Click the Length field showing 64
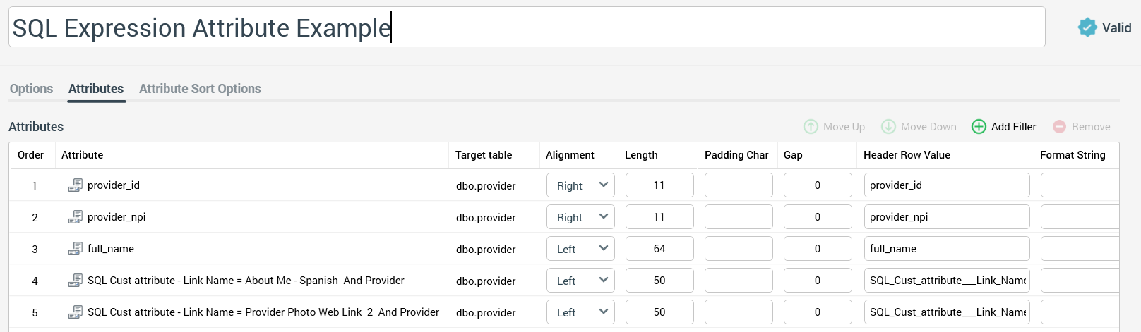 click(659, 249)
